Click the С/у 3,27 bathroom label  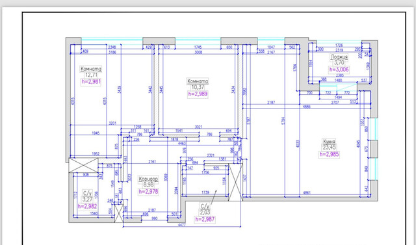pos(87,196)
